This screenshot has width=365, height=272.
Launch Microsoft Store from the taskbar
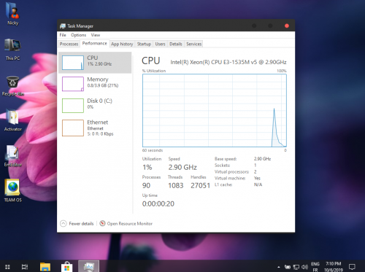67,267
